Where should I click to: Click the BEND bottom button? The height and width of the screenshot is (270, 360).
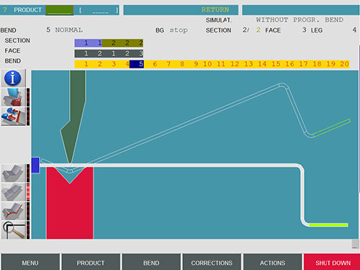click(151, 263)
